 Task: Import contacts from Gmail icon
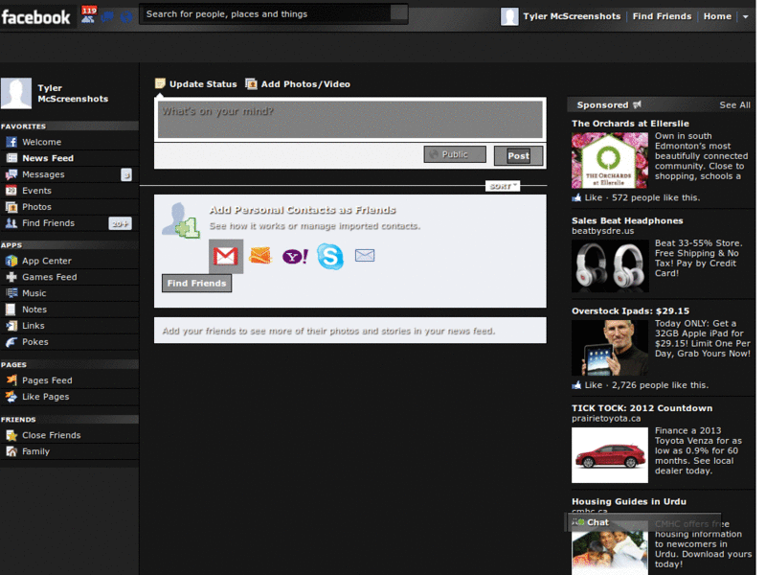coord(226,256)
